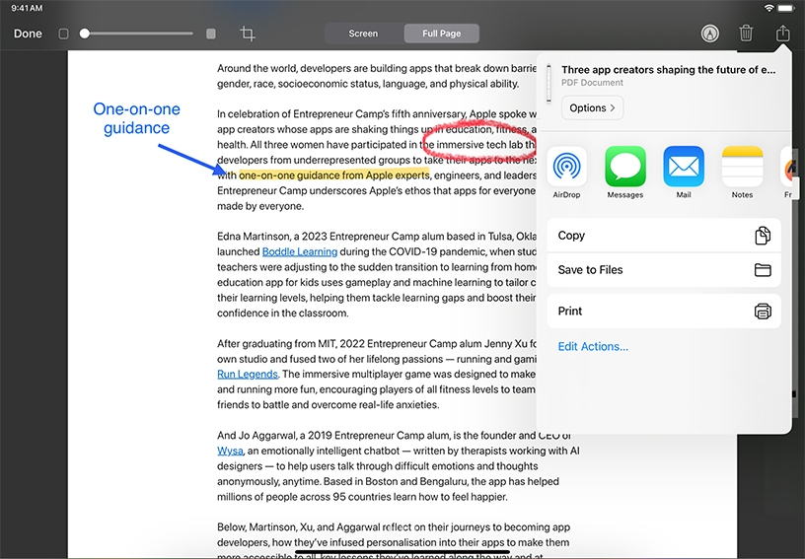Image resolution: width=805 pixels, height=559 pixels.
Task: Open the Markup pen tool
Action: point(709,34)
